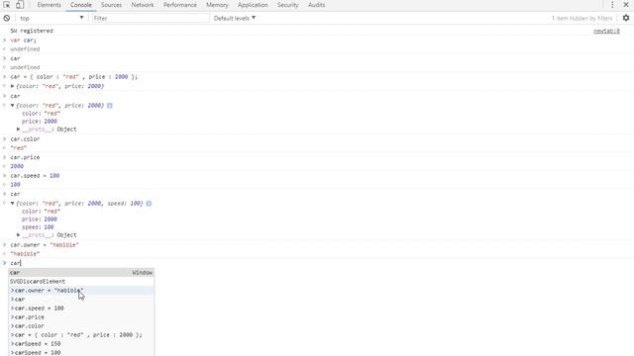The image size is (634, 356).
Task: Click the var car; input line
Action: click(x=23, y=40)
